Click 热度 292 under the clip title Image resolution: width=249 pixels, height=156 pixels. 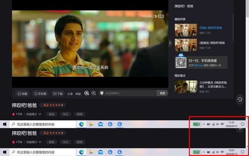pyautogui.click(x=204, y=92)
